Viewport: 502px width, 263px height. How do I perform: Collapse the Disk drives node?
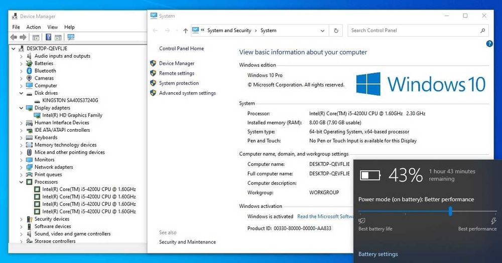[x=21, y=93]
